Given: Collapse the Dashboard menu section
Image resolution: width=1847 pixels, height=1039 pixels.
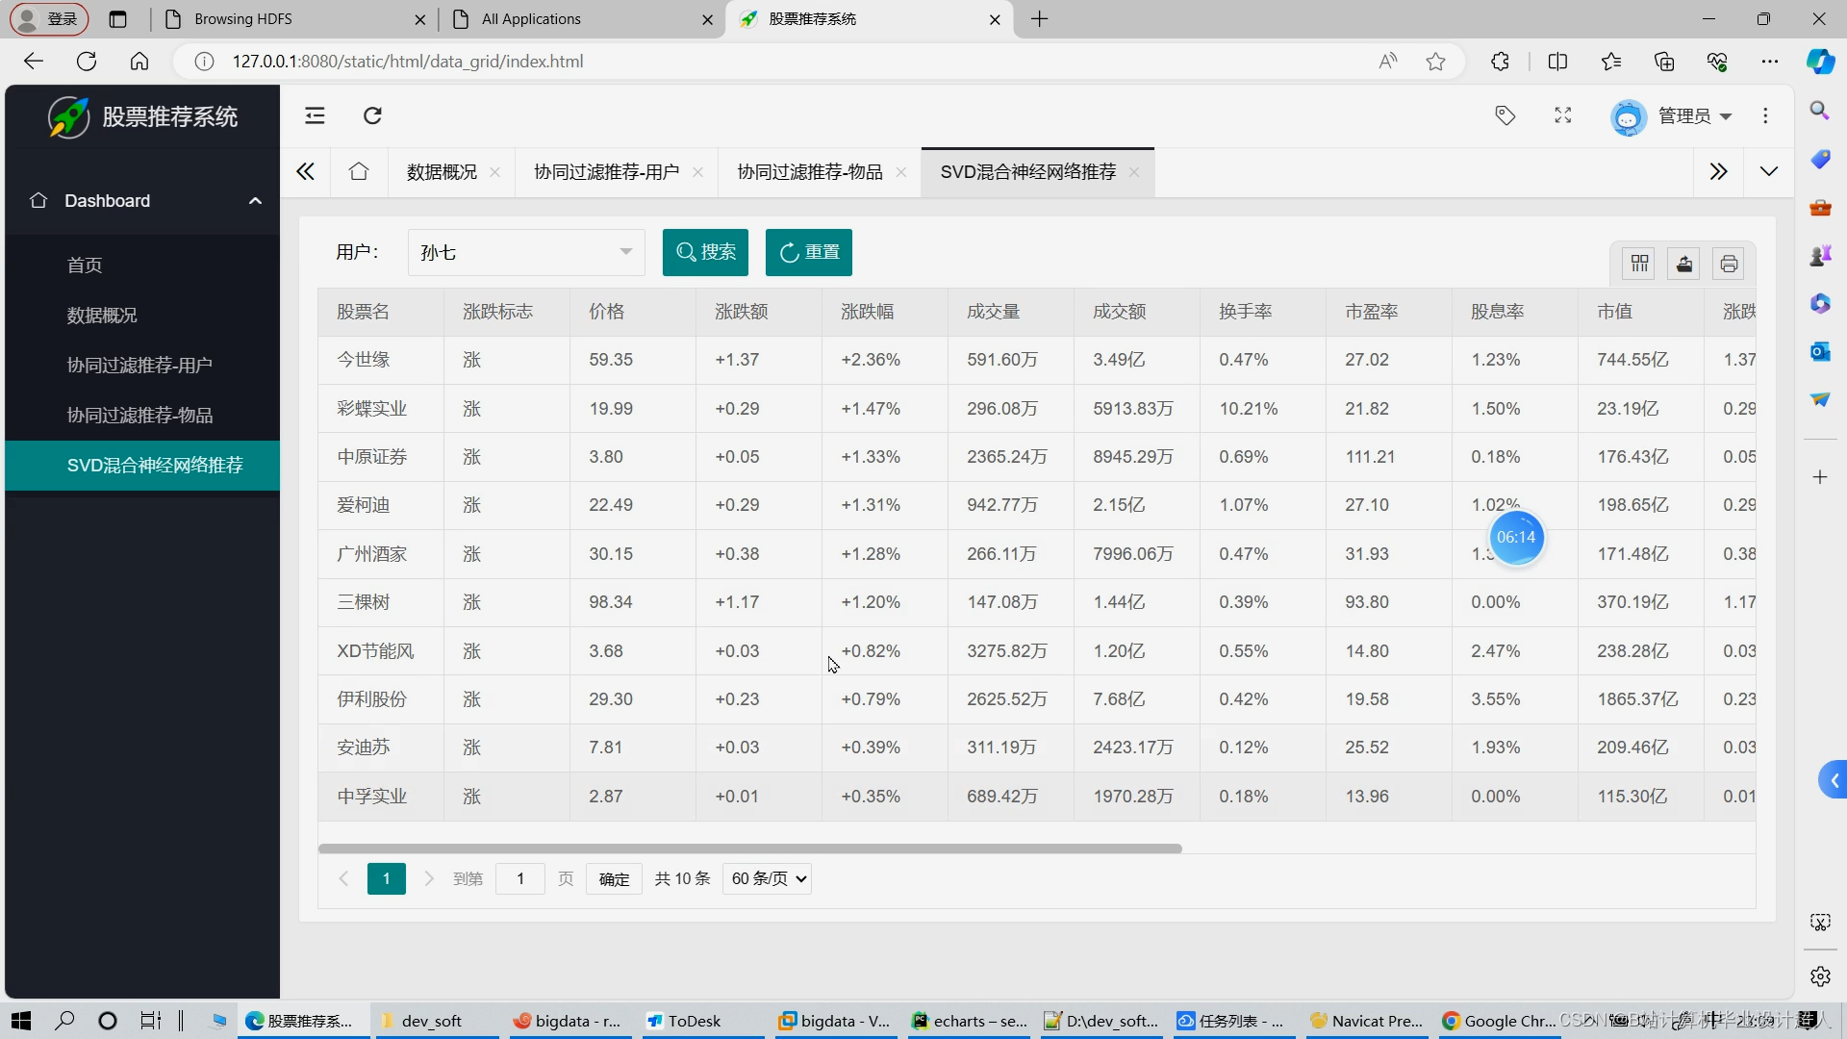Looking at the screenshot, I should click(x=142, y=200).
